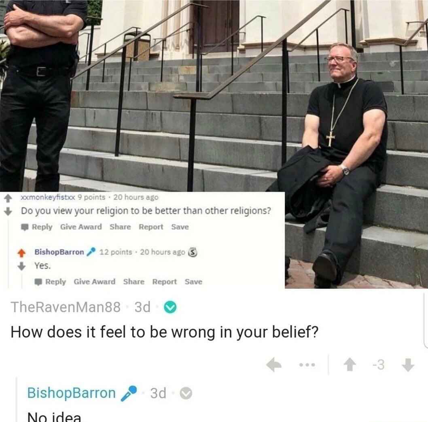Open xxmonkeyfistxx user profile
This screenshot has height=422, width=428.
pyautogui.click(x=48, y=197)
